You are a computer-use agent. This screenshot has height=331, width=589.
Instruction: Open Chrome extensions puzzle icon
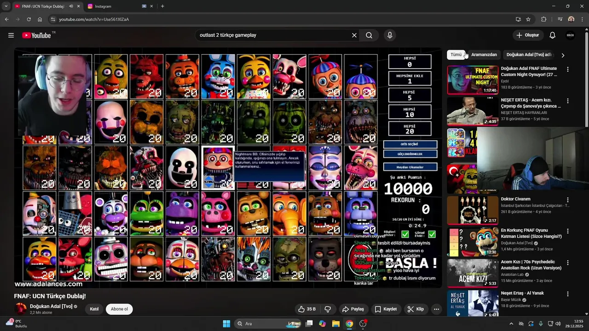coord(544,19)
